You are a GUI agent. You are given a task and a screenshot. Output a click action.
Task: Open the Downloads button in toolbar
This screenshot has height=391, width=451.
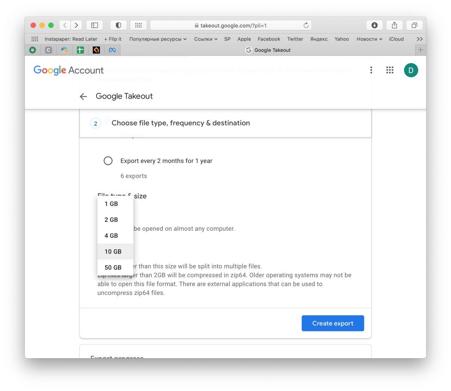click(375, 25)
